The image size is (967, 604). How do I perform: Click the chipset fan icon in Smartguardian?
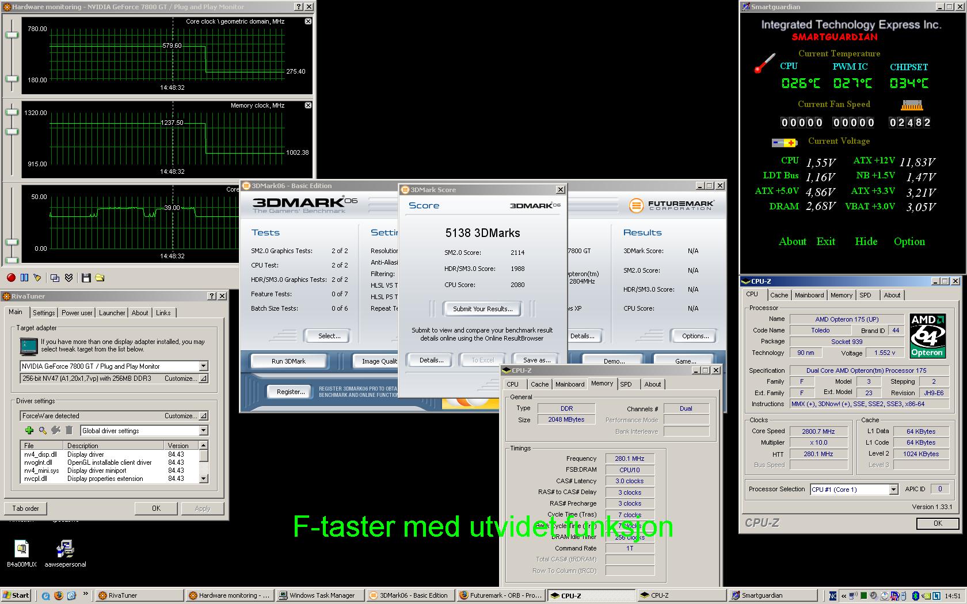pyautogui.click(x=912, y=105)
